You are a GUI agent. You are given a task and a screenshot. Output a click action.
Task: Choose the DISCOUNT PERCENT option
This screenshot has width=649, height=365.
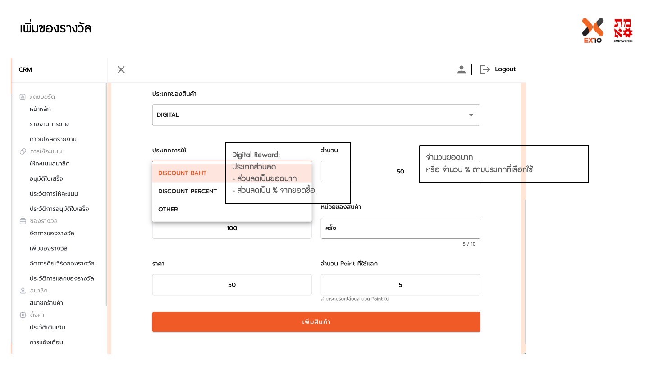point(187,192)
